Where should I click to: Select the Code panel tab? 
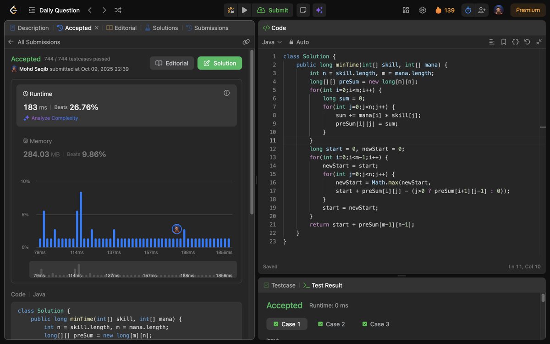[274, 28]
